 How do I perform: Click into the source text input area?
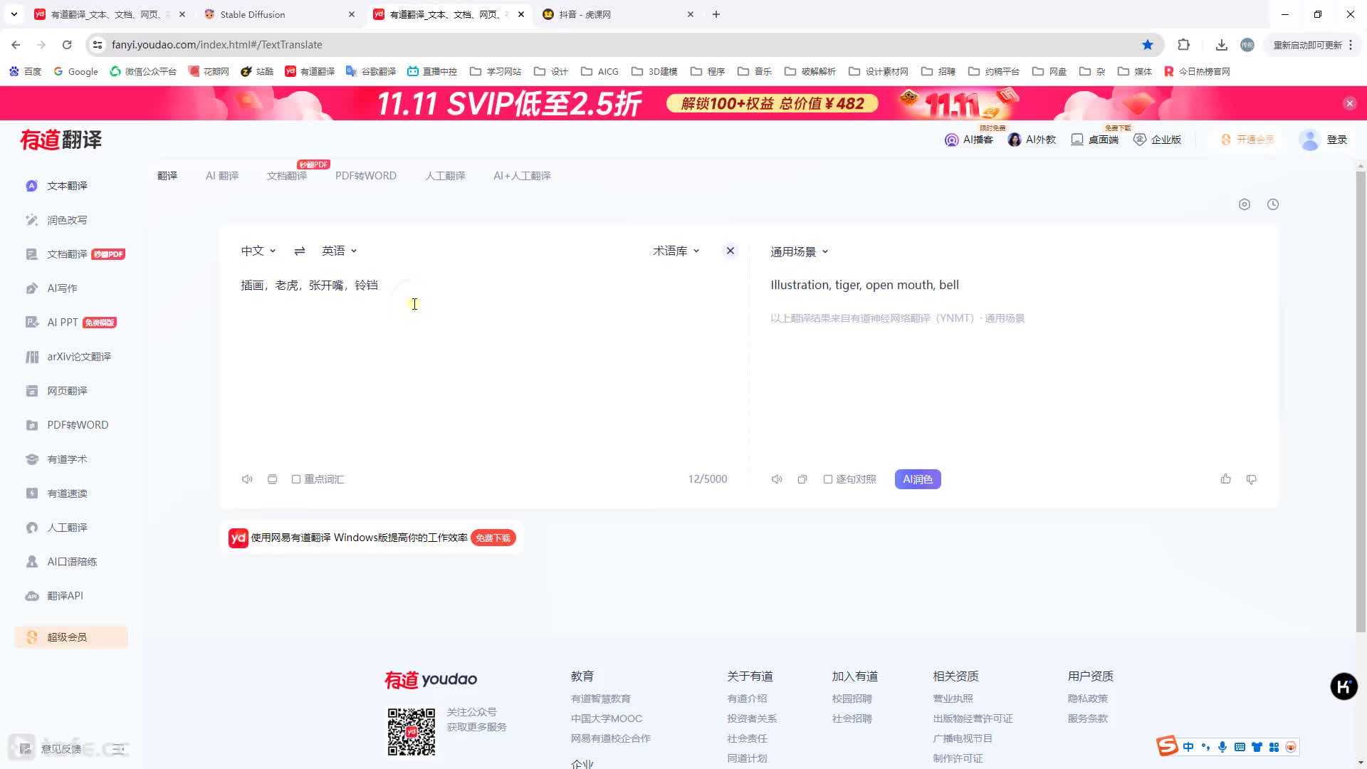coord(484,370)
